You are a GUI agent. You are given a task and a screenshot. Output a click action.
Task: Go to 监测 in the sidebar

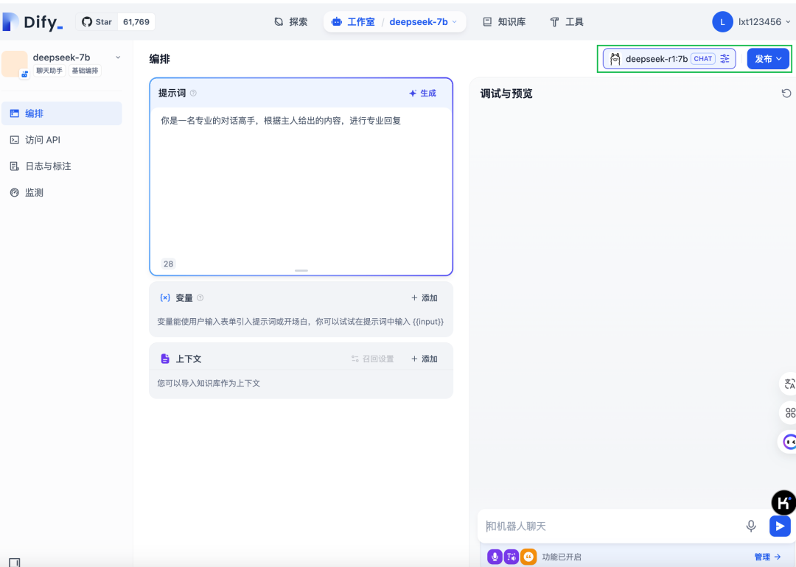[62, 193]
